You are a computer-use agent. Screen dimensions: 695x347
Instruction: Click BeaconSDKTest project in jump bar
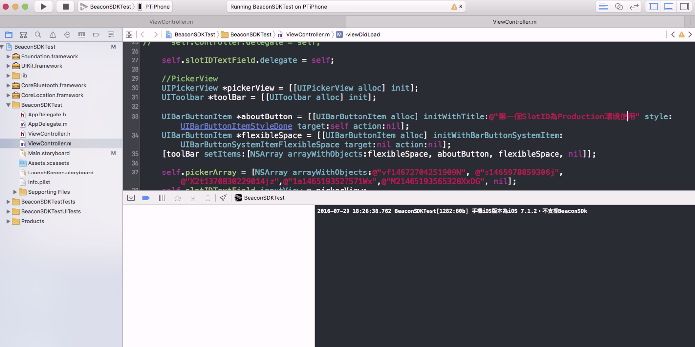(x=191, y=35)
